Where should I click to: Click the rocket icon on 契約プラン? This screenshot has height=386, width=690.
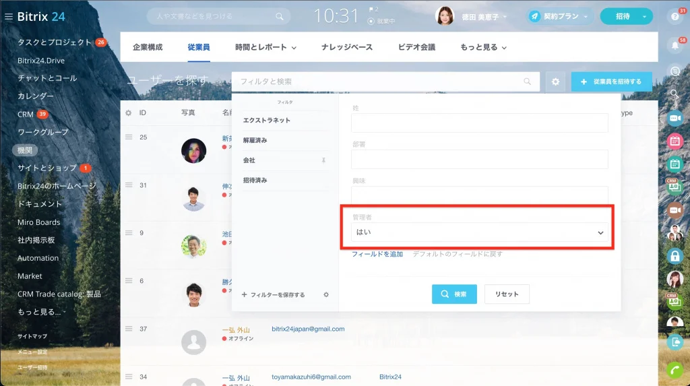pyautogui.click(x=534, y=16)
